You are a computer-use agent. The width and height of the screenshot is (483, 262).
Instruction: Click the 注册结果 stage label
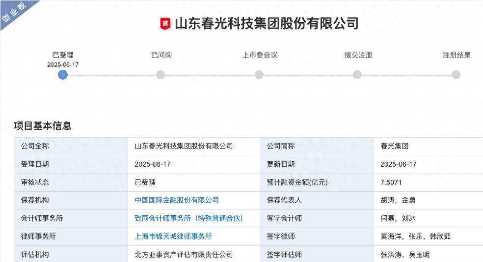(456, 55)
